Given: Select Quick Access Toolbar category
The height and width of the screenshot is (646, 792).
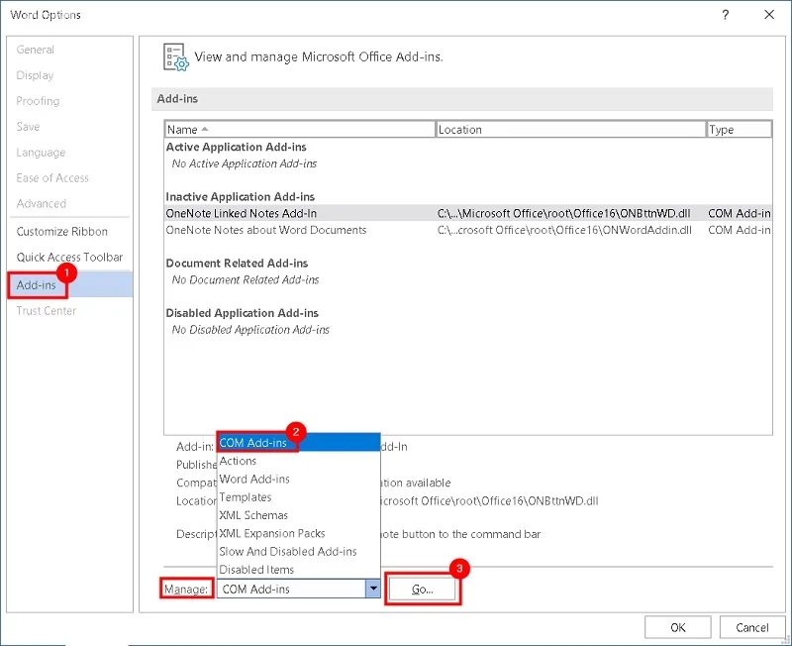Looking at the screenshot, I should tap(69, 258).
